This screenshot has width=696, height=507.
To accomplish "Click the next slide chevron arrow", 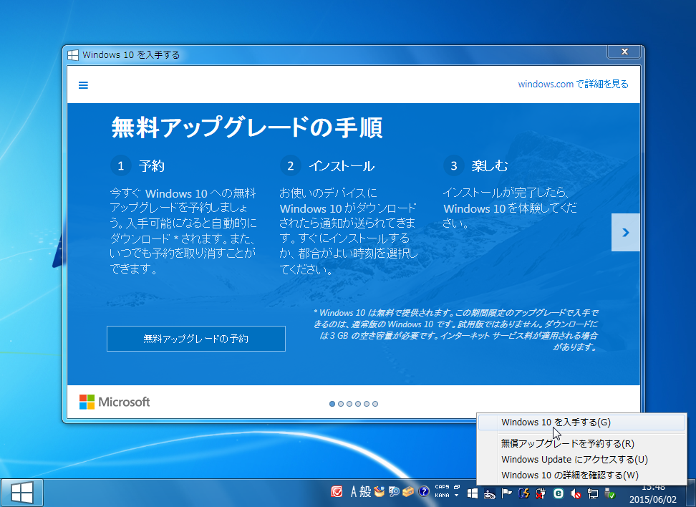I will pos(624,233).
